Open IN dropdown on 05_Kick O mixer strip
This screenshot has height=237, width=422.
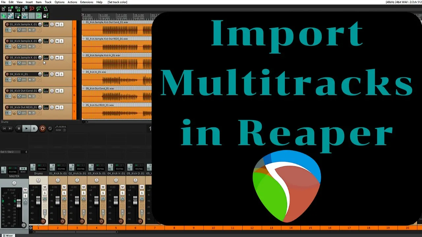(x=142, y=212)
